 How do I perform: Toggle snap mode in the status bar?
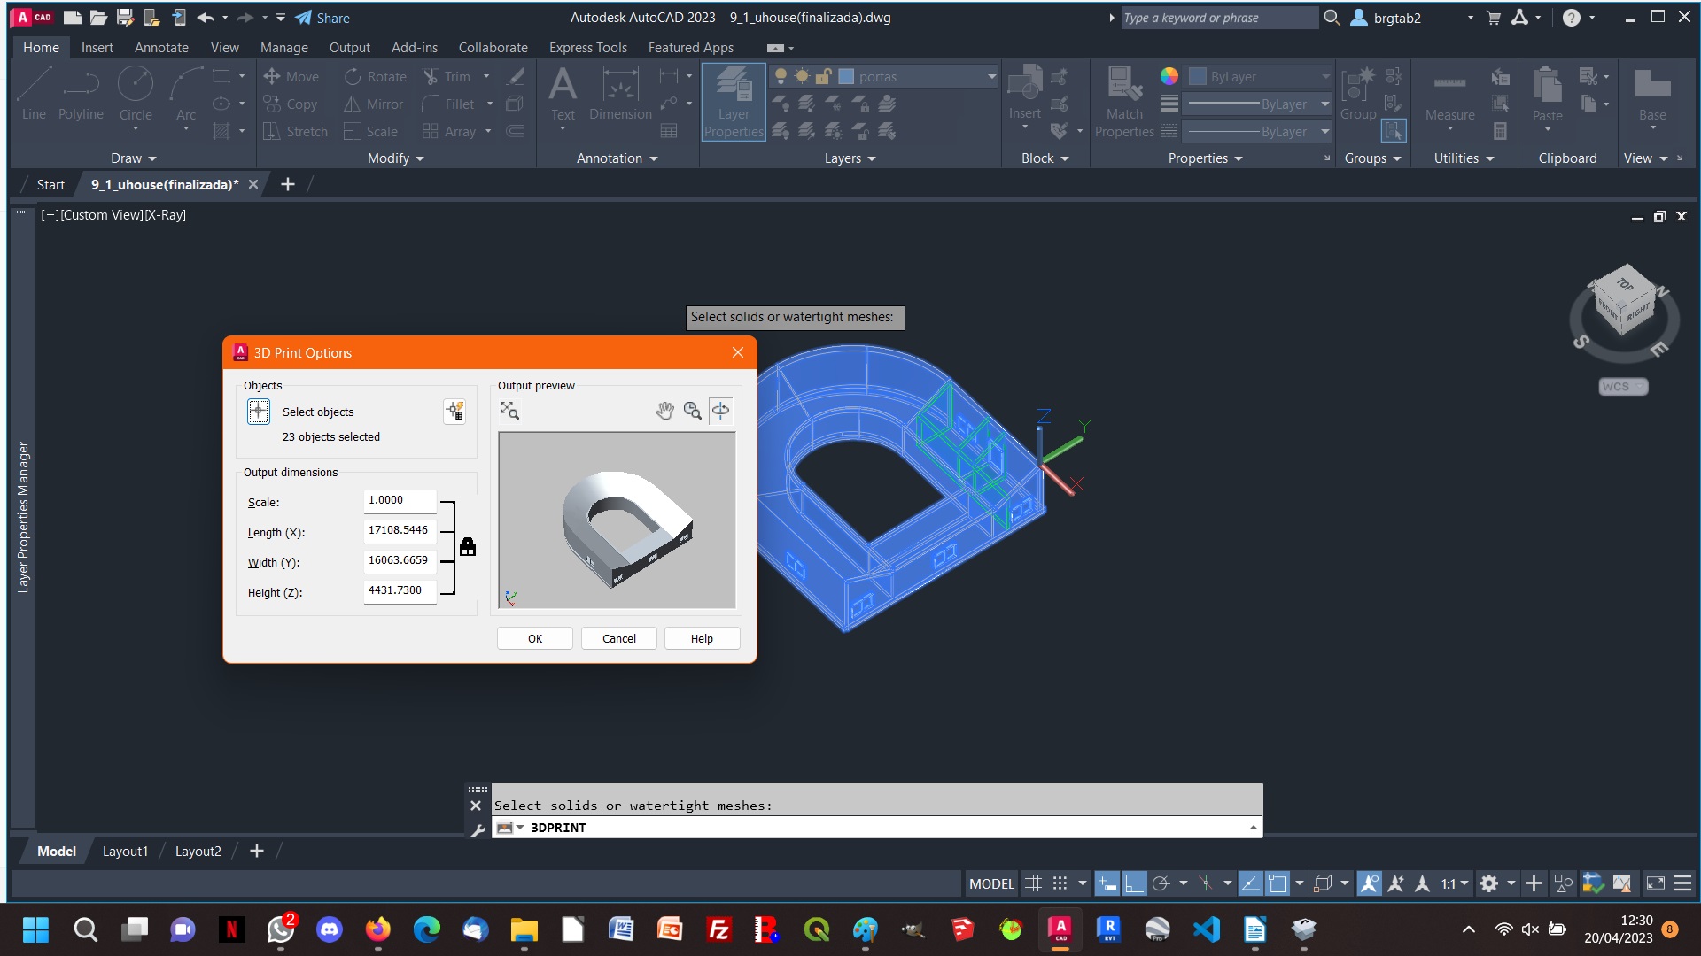(x=1060, y=883)
